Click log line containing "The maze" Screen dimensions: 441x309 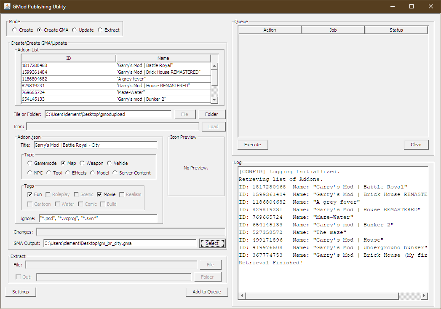pyautogui.click(x=292, y=232)
